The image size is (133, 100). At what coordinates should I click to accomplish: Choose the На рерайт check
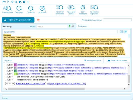click(x=42, y=9)
